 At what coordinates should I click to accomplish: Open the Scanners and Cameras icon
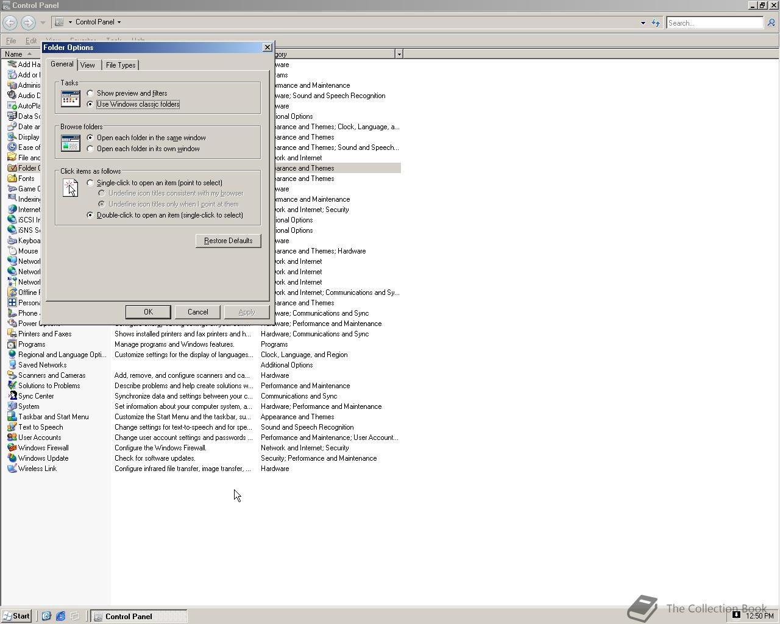pos(12,375)
